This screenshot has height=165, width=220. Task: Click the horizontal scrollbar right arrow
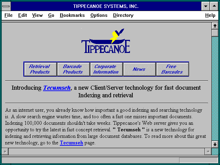[x=208, y=152]
